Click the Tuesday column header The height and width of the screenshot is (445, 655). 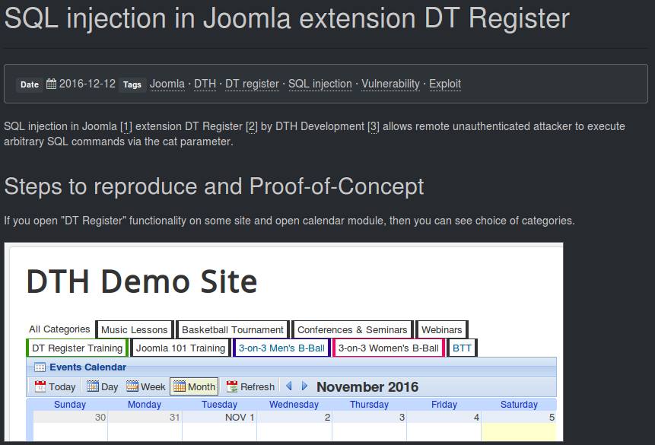click(219, 405)
